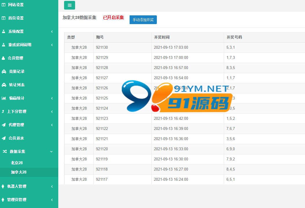305x208 pixels.
Task: Expand the 代理管理 menu arrow
Action: coord(52,125)
